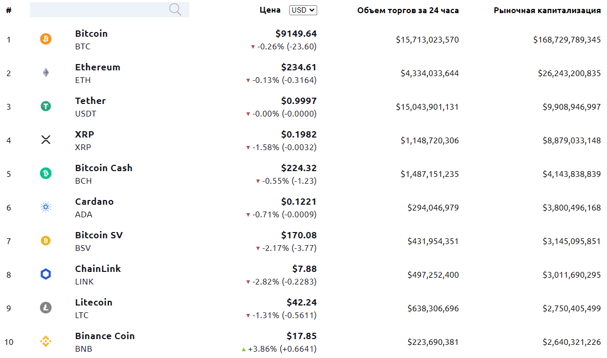Sort by the # rank column
607x358 pixels.
[x=9, y=10]
